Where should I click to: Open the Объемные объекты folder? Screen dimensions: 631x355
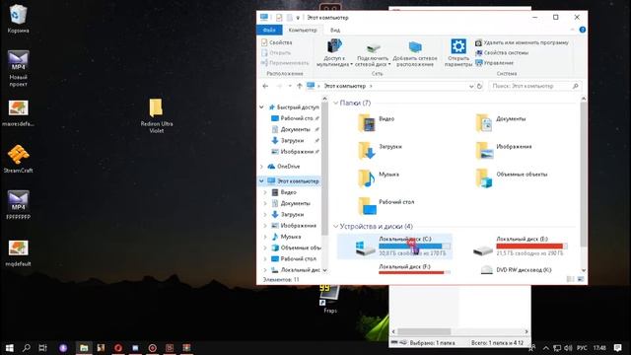pos(512,177)
